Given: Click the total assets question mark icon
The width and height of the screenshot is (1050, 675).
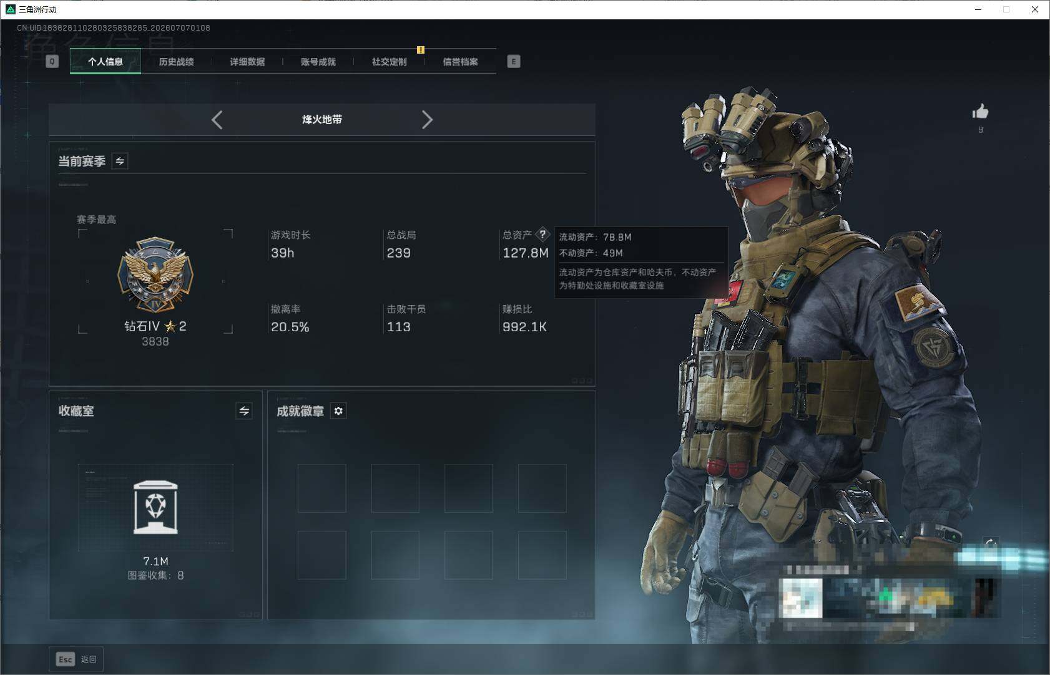Looking at the screenshot, I should [542, 235].
